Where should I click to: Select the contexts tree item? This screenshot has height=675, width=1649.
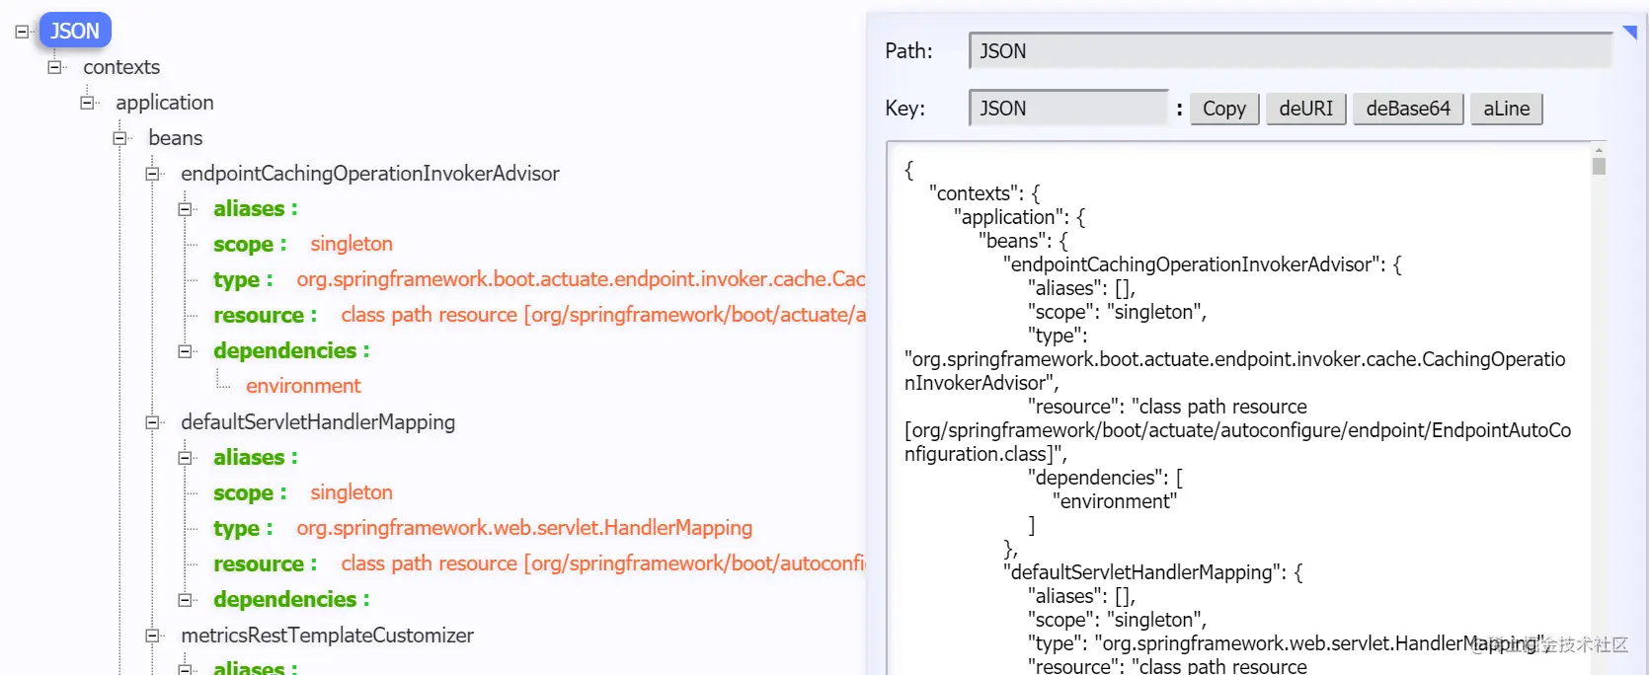click(121, 67)
